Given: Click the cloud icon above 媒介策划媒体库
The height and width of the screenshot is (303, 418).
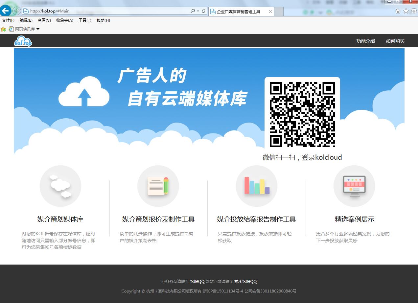Looking at the screenshot, I should click(x=60, y=186).
